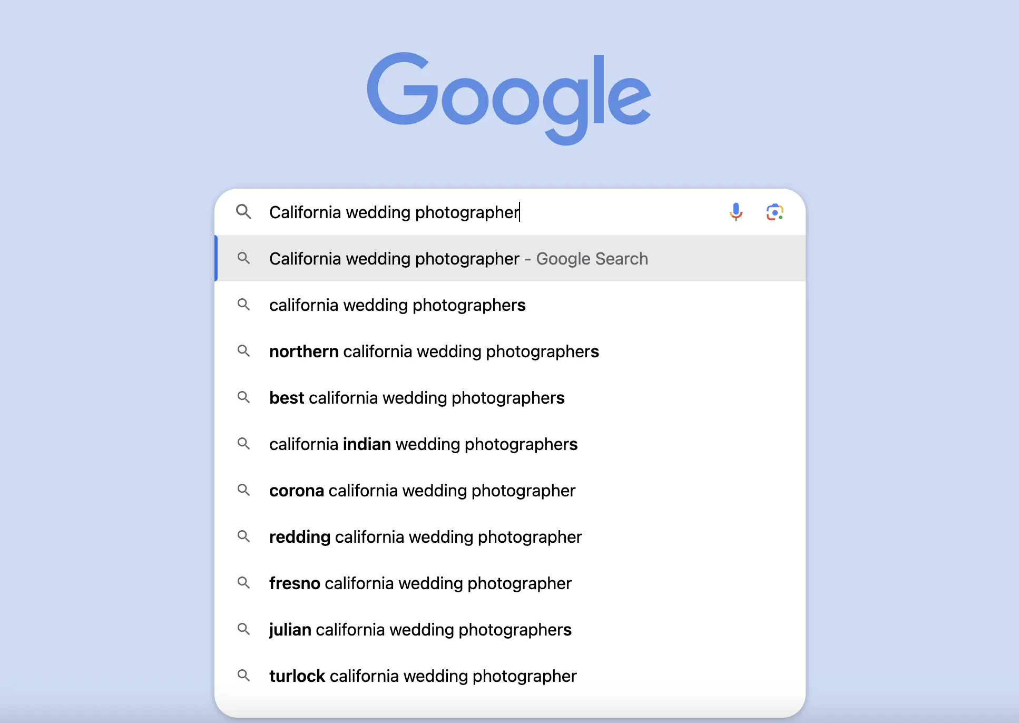Click the search icon beside 'california wedding photographers'
This screenshot has width=1019, height=723.
[244, 305]
